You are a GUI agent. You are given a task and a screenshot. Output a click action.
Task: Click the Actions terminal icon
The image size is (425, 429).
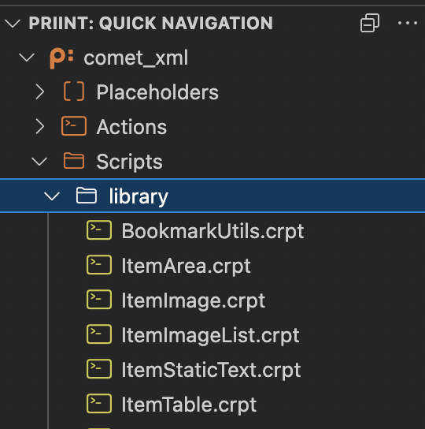tap(74, 126)
